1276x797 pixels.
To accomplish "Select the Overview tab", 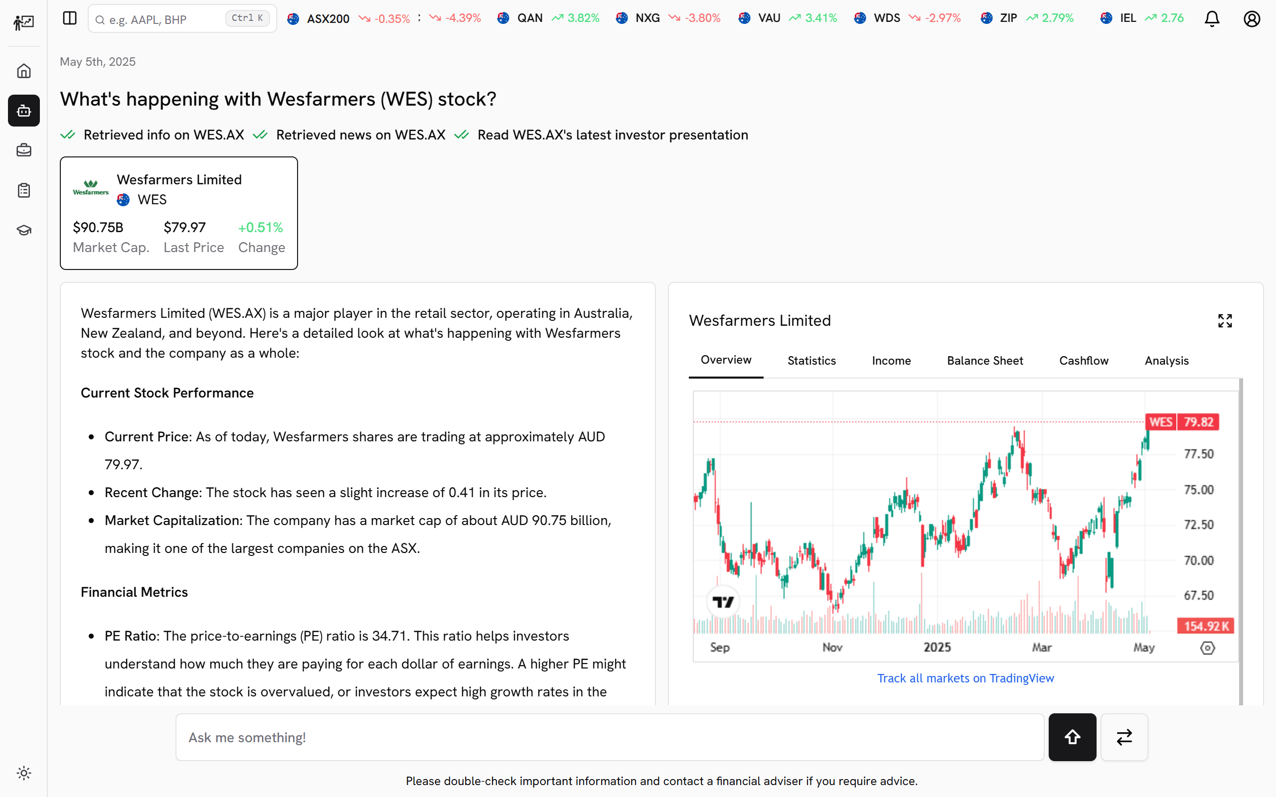I will (x=726, y=360).
